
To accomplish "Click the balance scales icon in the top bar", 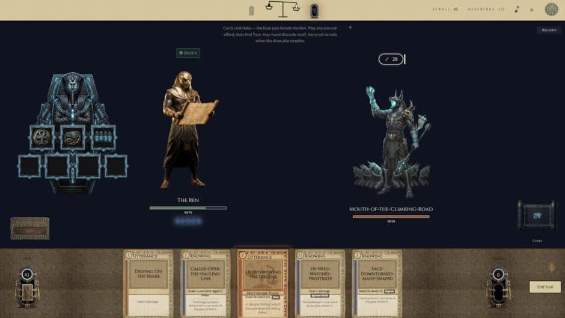I will pyautogui.click(x=283, y=9).
